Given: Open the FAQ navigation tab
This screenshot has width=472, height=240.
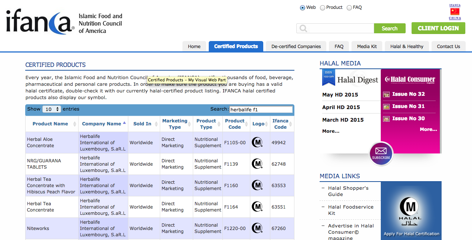Looking at the screenshot, I should point(339,46).
